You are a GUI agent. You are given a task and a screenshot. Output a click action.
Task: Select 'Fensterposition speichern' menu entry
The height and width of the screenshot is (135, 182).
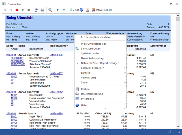coord(96,37)
